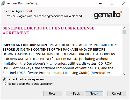Screen dimensions: 130x100
Task: Click the license scrollbar thumb
Action: pyautogui.click(x=124, y=32)
